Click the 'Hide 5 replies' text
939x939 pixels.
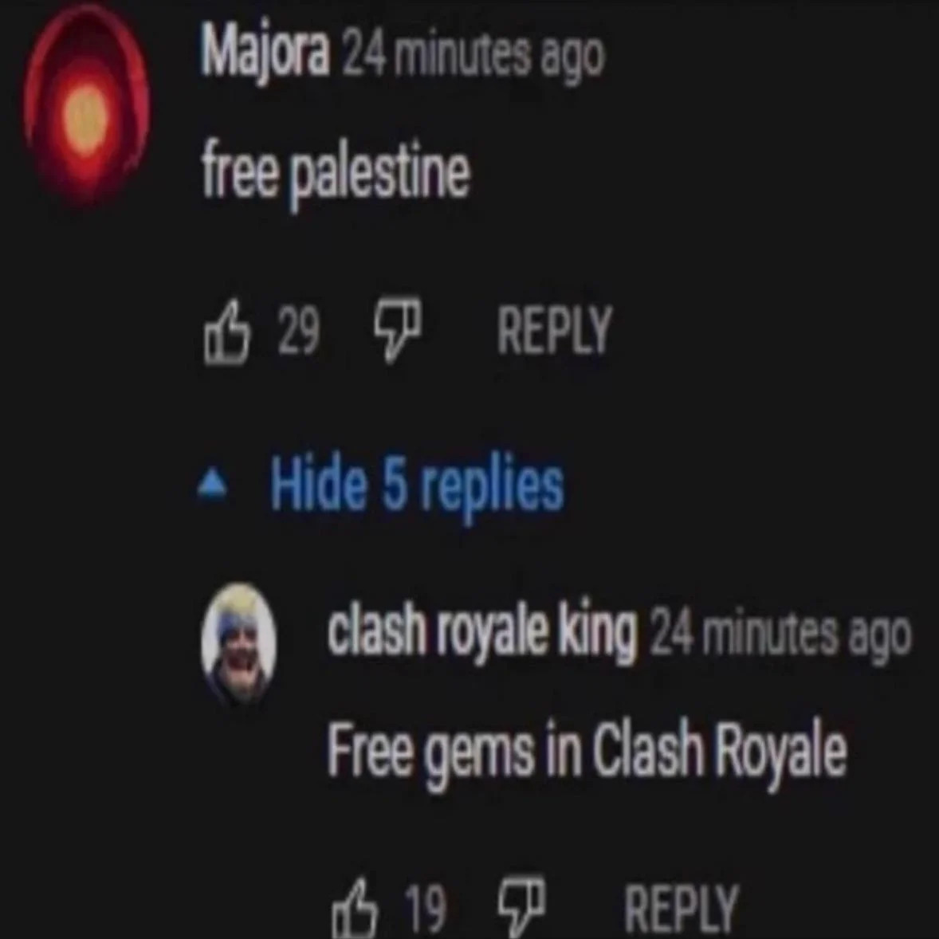click(x=417, y=485)
